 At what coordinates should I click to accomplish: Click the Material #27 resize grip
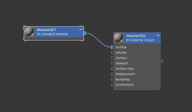pos(82,39)
